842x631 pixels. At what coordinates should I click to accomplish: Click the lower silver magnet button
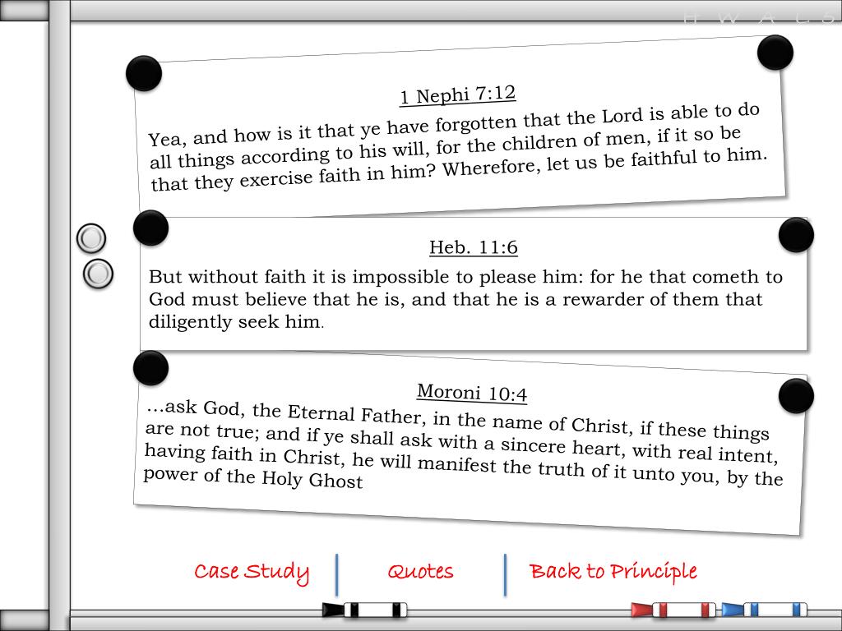99,274
